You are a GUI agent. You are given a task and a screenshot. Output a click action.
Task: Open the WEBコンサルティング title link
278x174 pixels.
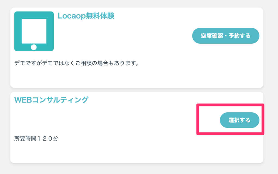click(x=51, y=100)
